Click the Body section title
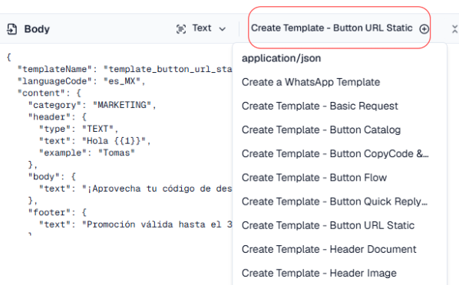The height and width of the screenshot is (285, 459). point(37,29)
